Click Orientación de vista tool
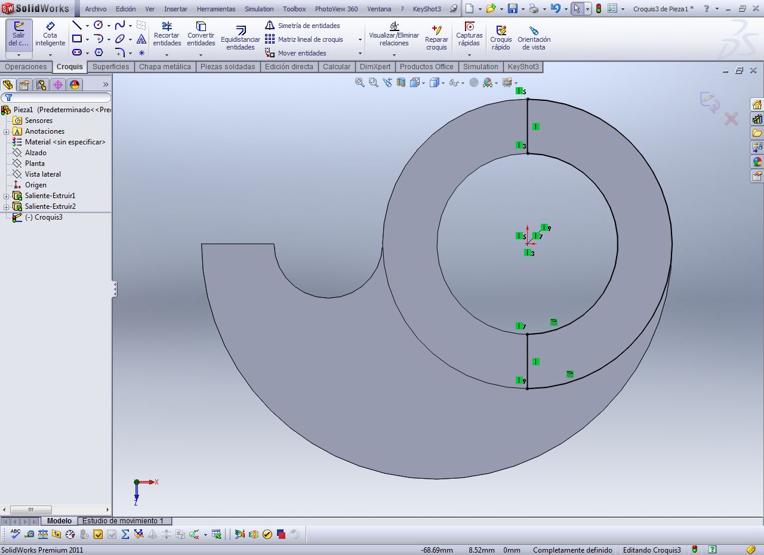The height and width of the screenshot is (555, 764). pyautogui.click(x=534, y=38)
